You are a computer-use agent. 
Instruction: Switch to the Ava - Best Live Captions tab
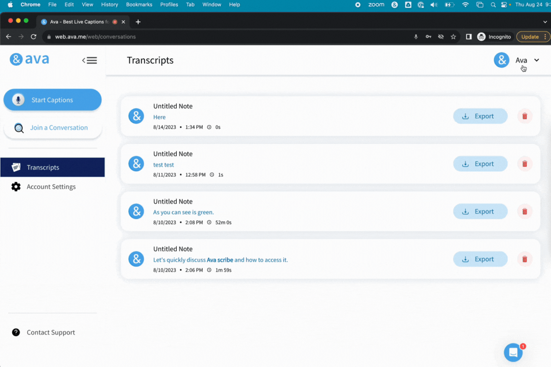click(80, 22)
